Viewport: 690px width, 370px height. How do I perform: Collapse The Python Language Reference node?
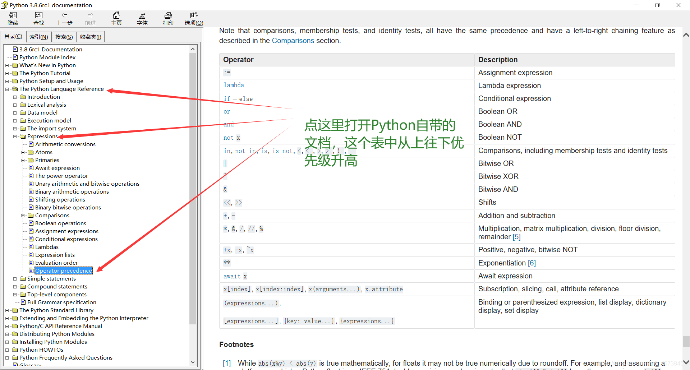click(x=7, y=89)
